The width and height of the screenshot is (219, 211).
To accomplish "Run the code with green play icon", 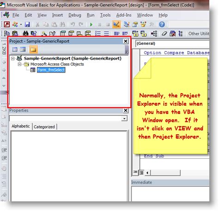I will 91,24.
